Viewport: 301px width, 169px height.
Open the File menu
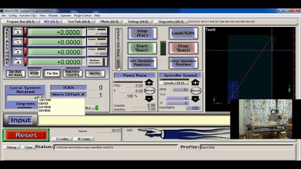pos(3,15)
